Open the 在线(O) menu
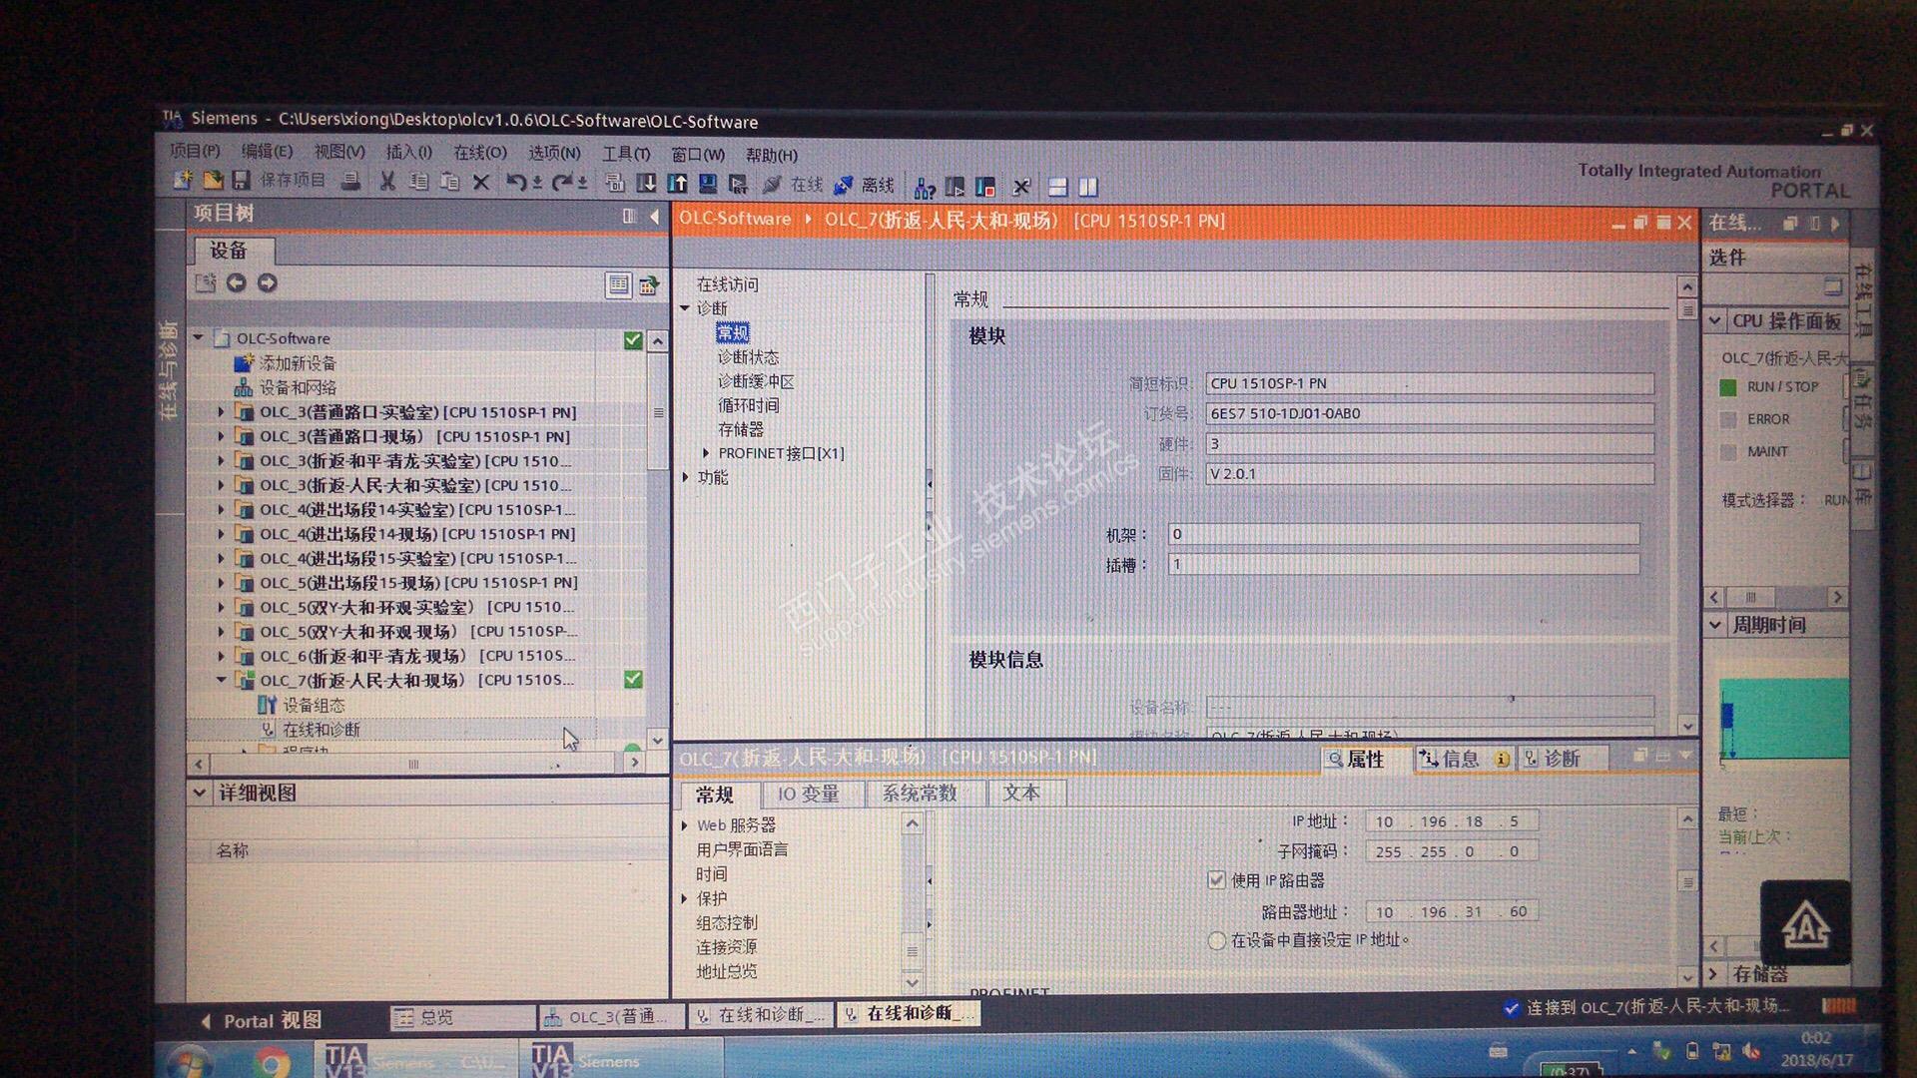Image resolution: width=1917 pixels, height=1078 pixels. coord(480,153)
